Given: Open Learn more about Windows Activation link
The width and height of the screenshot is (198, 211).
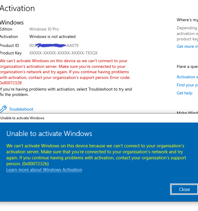Looking at the screenshot, I should coord(44,170).
